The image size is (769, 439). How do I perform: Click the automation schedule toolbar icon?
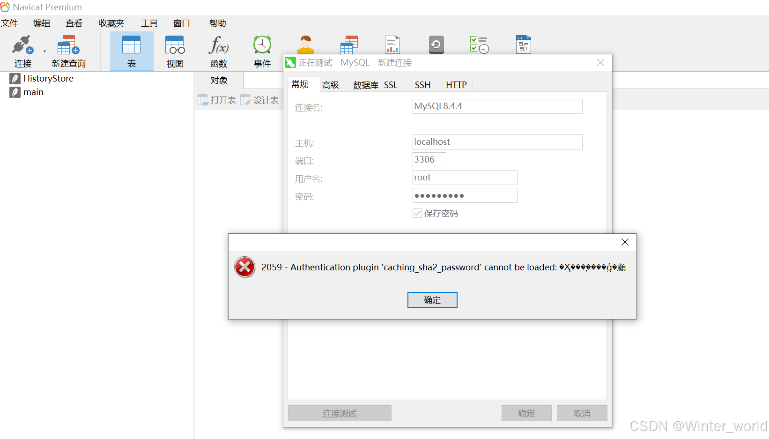(x=480, y=45)
